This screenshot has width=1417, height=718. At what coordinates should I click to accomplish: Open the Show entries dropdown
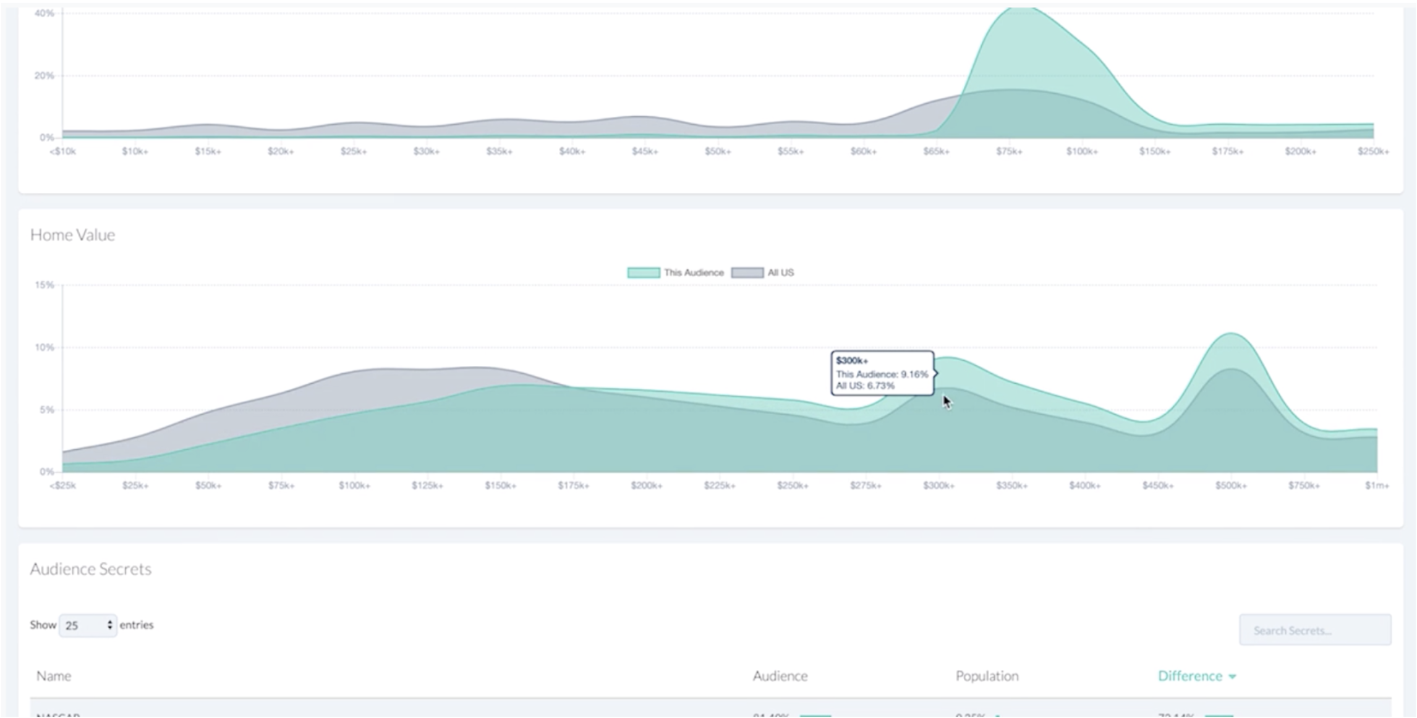click(x=88, y=625)
